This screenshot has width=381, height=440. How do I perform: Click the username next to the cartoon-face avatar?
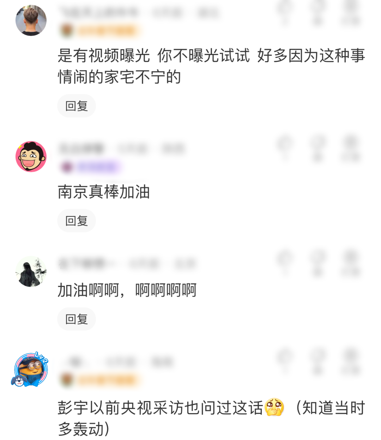tap(81, 149)
